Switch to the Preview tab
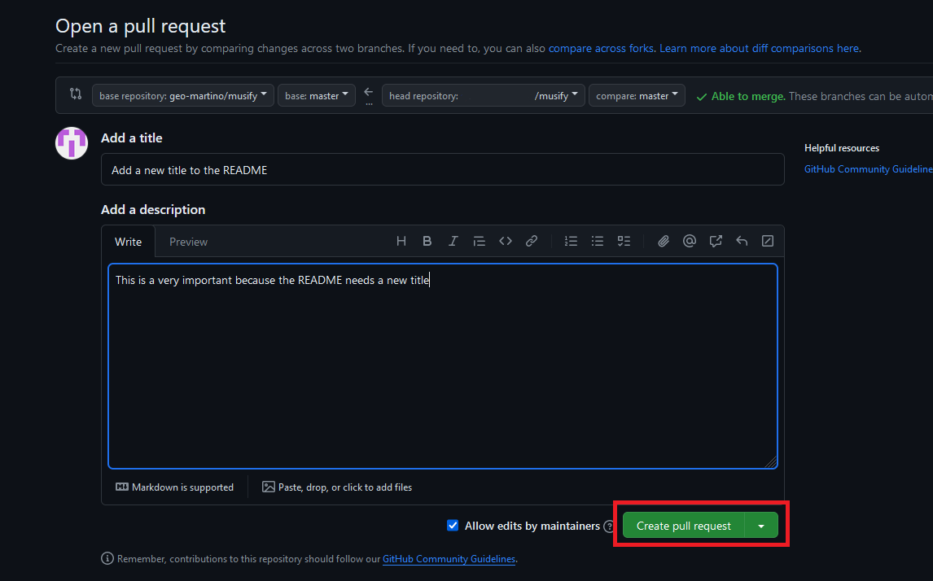Screen dimensions: 933x581 (x=188, y=242)
